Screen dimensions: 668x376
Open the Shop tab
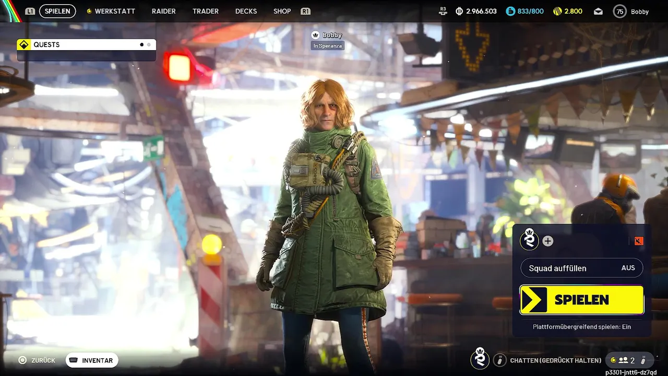coord(282,11)
